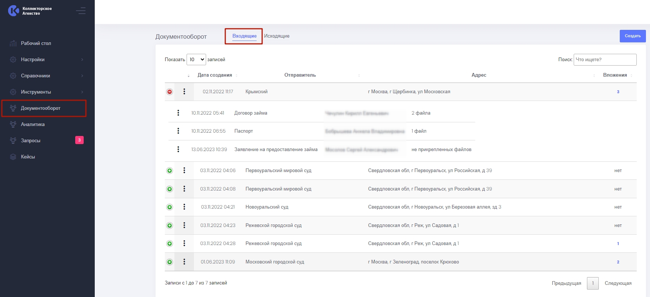Screen dimensions: 650x297
Task: Click the Создать button
Action: click(x=632, y=36)
